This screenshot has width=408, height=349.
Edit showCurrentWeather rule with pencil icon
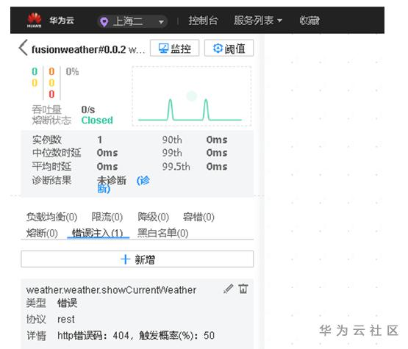click(x=228, y=289)
